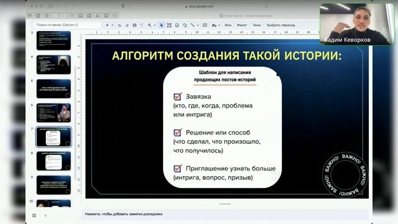
Task: Select slide 9 thumbnail
Action: coord(53,185)
